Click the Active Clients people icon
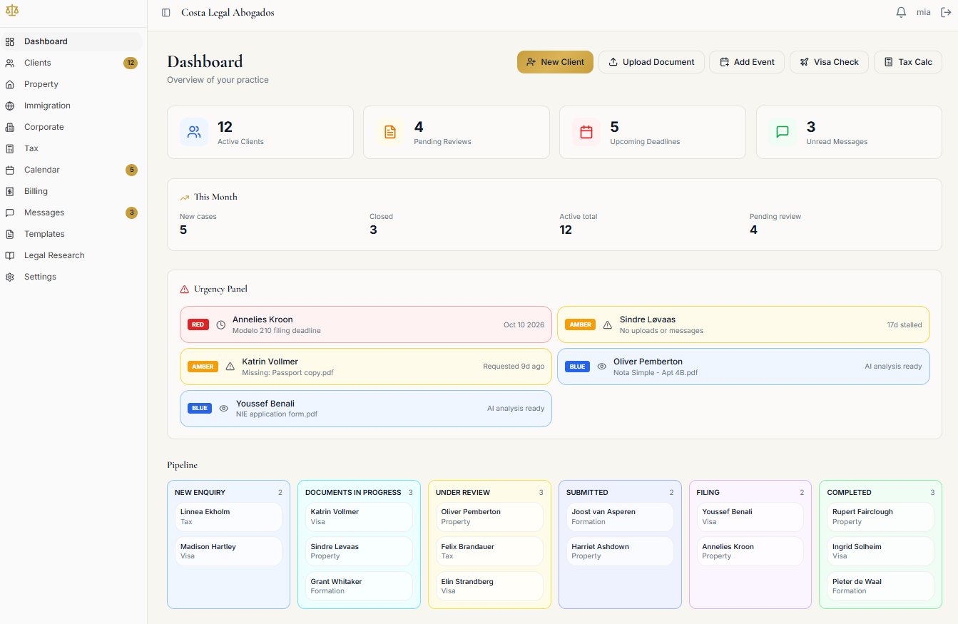 (194, 132)
